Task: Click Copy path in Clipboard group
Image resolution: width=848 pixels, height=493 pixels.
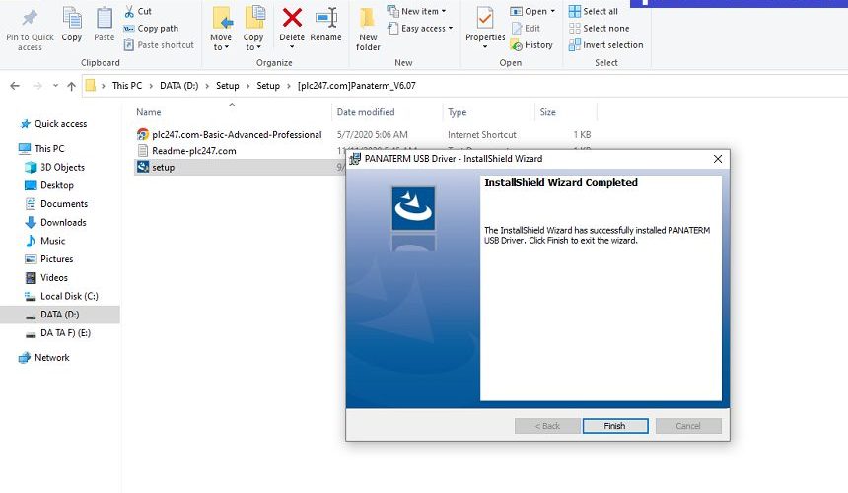Action: click(x=152, y=29)
